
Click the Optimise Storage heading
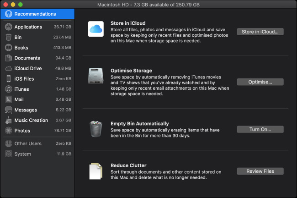coord(131,71)
